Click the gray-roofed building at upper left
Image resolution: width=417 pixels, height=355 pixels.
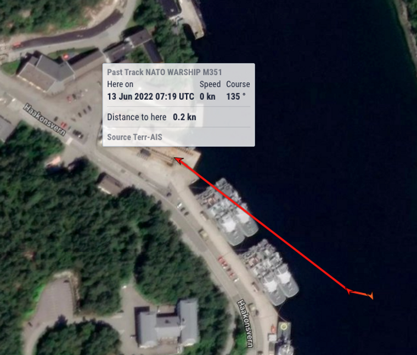45,72
